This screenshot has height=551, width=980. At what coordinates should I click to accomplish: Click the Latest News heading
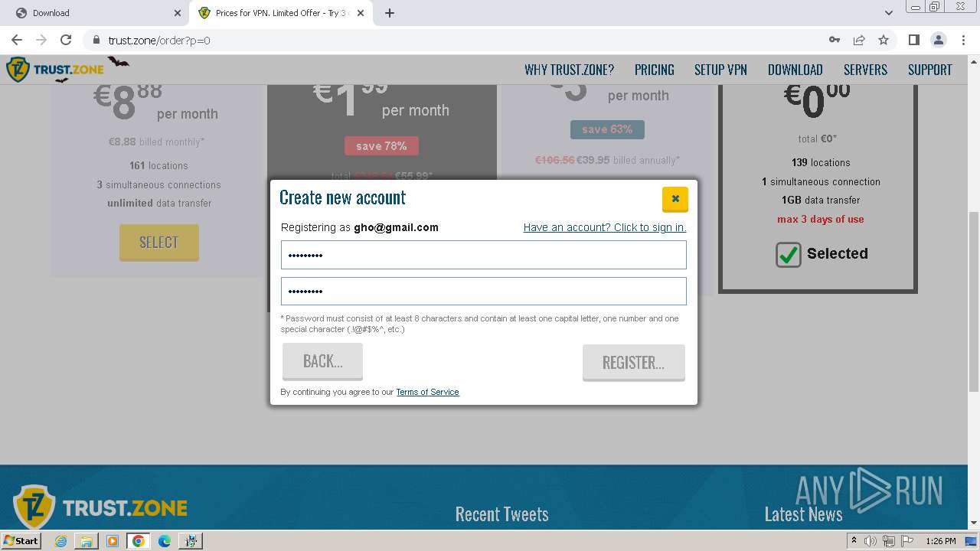803,514
